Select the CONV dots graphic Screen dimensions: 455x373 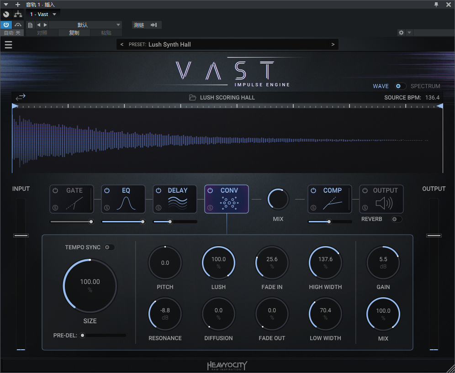229,203
